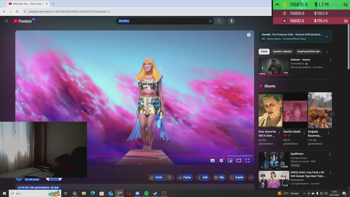This screenshot has width=350, height=197.
Task: Open options for 26AR x Kay Flock video
Action: pos(330,173)
